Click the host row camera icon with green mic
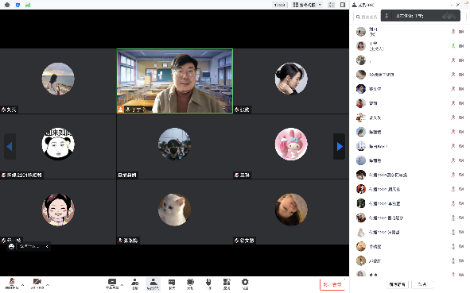 tap(461, 46)
